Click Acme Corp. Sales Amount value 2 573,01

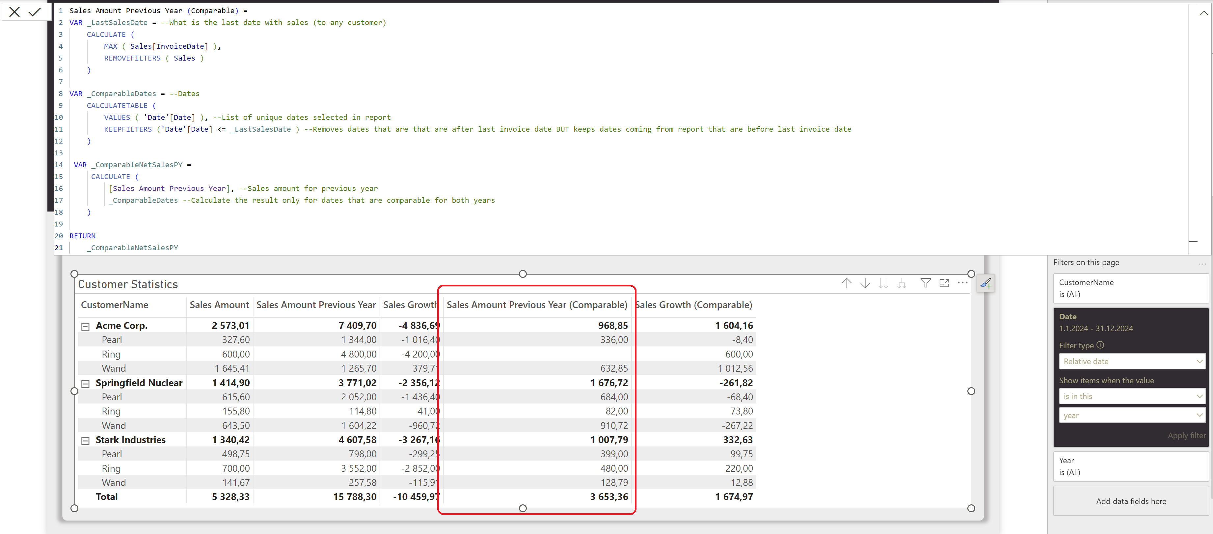tap(230, 325)
